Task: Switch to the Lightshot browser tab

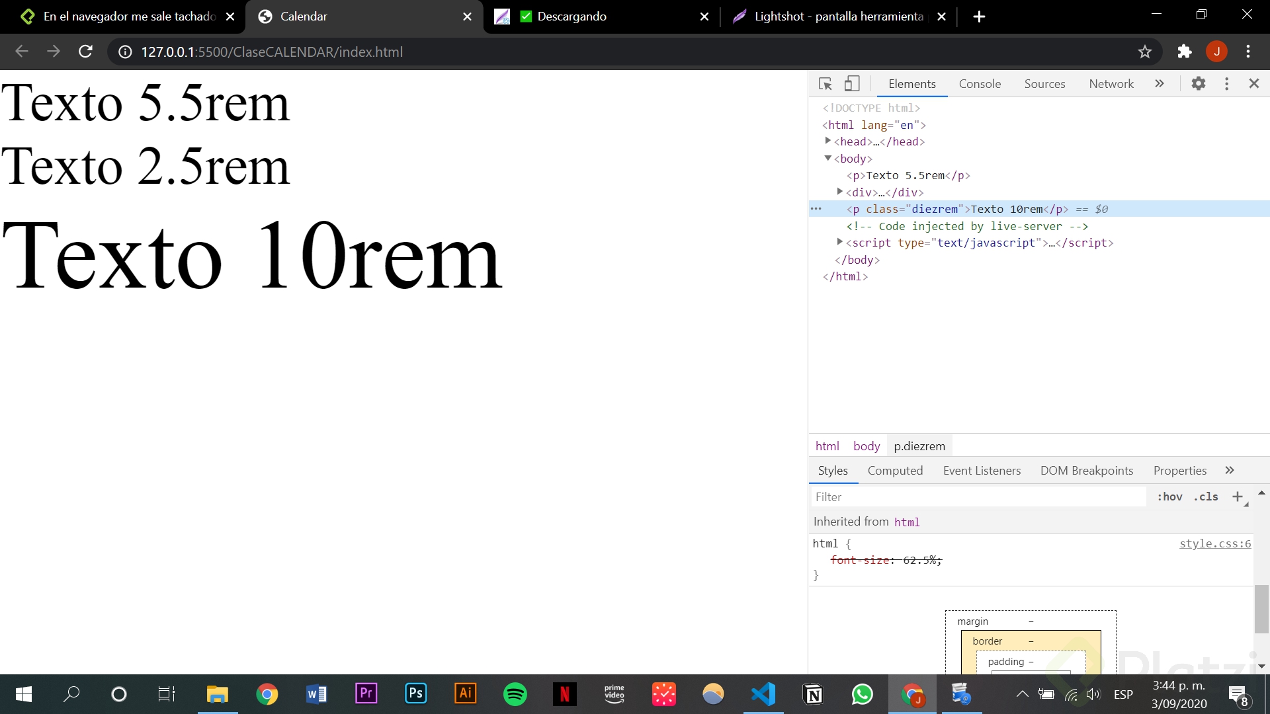Action: (x=838, y=17)
